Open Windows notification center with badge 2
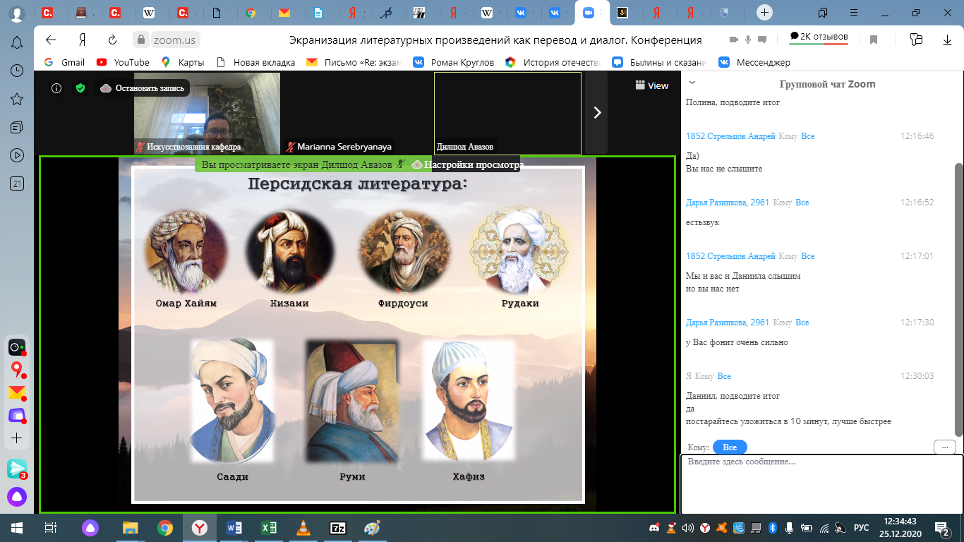964x542 pixels. (942, 528)
